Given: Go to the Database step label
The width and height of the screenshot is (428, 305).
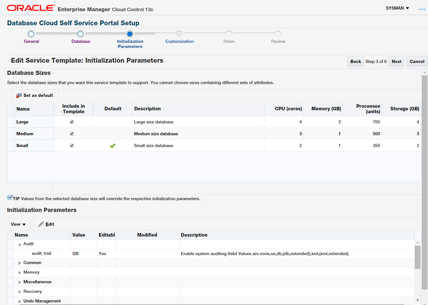Looking at the screenshot, I should click(x=81, y=41).
